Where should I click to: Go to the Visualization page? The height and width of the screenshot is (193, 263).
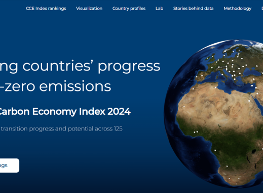coord(89,9)
